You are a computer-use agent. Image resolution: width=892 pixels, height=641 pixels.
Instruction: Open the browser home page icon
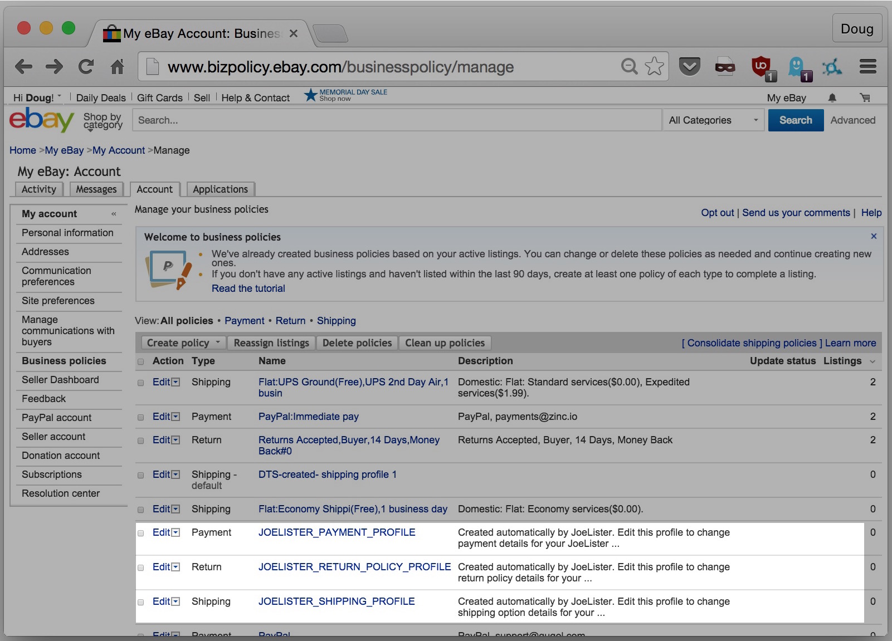[117, 67]
